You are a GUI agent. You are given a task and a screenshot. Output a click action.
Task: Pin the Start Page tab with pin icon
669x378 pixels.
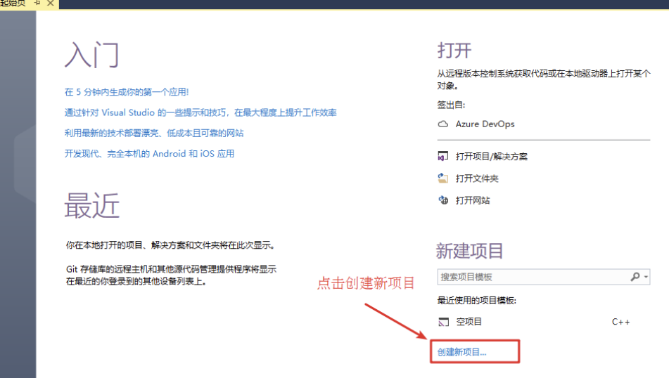coord(37,4)
